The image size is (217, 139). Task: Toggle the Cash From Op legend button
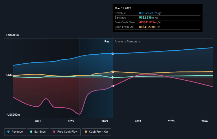click(96, 132)
